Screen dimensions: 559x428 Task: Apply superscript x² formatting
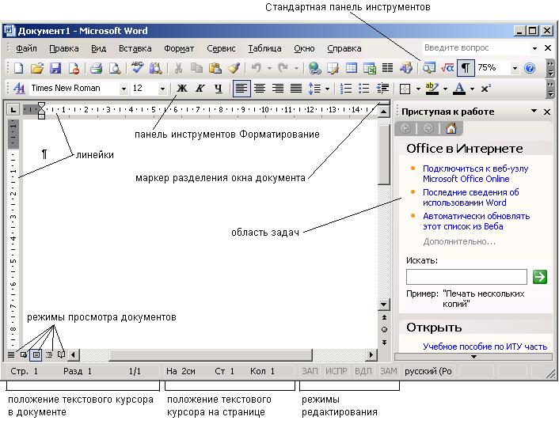[x=486, y=88]
